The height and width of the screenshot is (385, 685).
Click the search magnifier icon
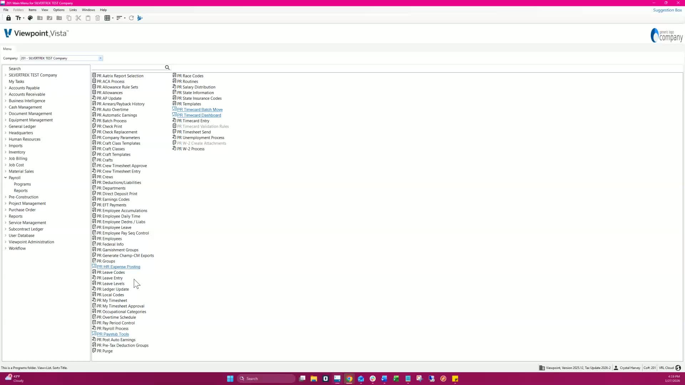point(167,67)
